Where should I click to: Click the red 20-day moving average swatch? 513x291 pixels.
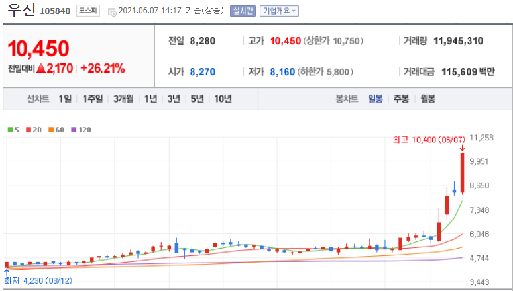click(28, 130)
